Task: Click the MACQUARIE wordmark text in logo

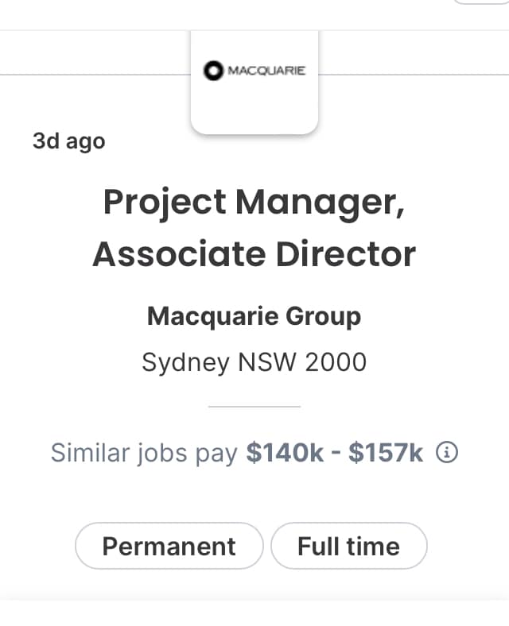Action: click(266, 71)
